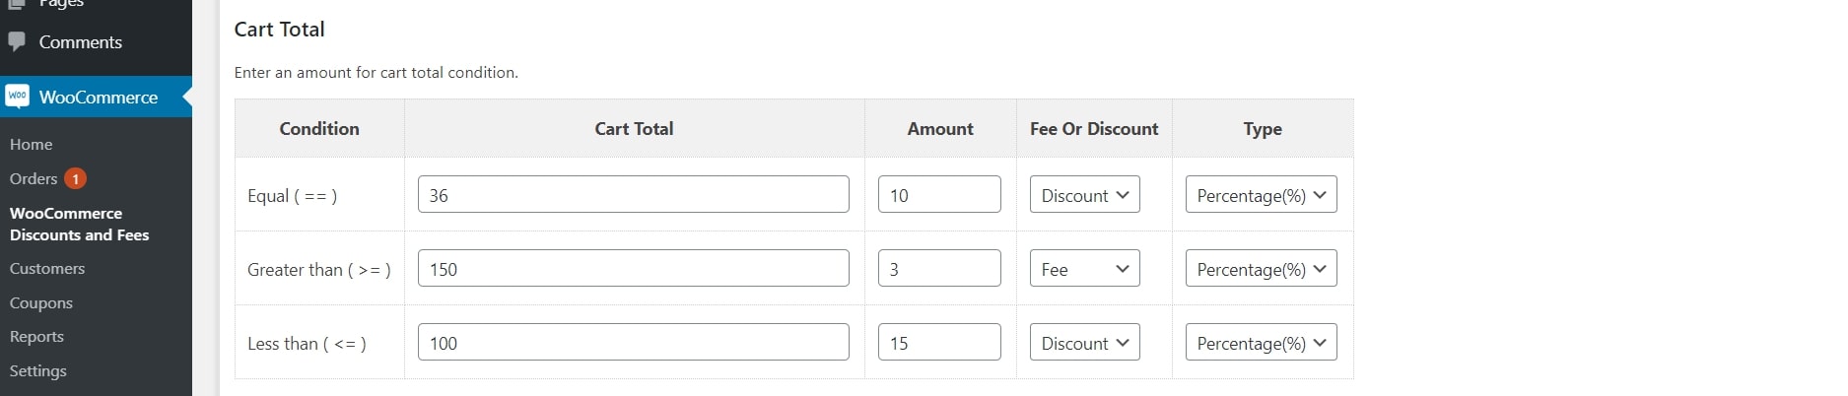Open the Reports submenu link
This screenshot has width=1848, height=396.
click(x=36, y=336)
